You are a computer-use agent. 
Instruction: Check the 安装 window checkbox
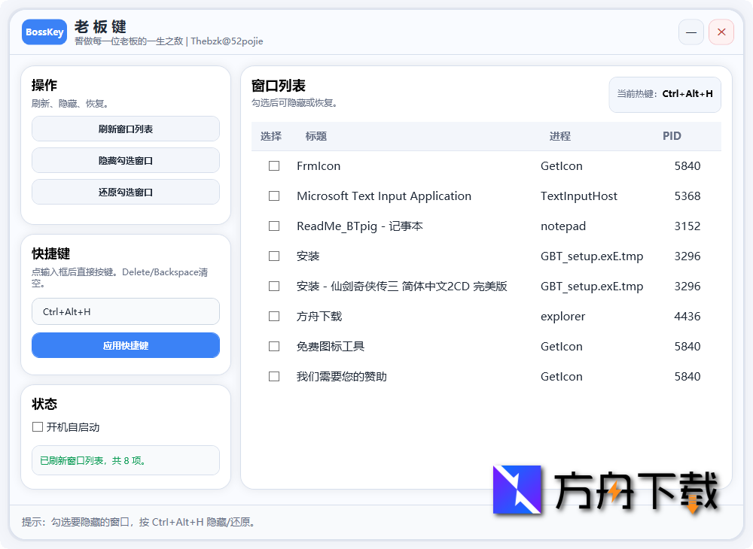tap(273, 256)
